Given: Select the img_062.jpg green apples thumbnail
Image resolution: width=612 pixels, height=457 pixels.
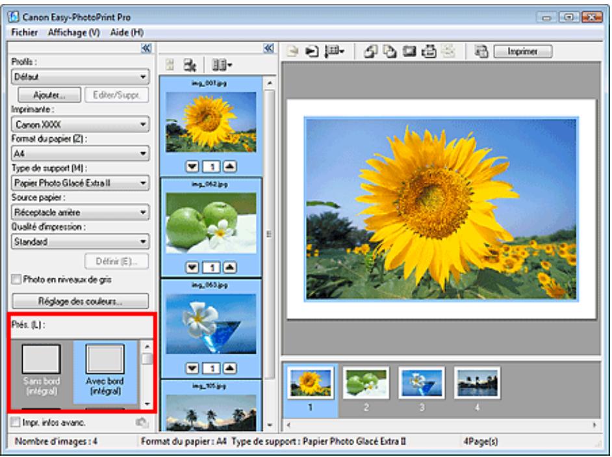Looking at the screenshot, I should (x=211, y=222).
